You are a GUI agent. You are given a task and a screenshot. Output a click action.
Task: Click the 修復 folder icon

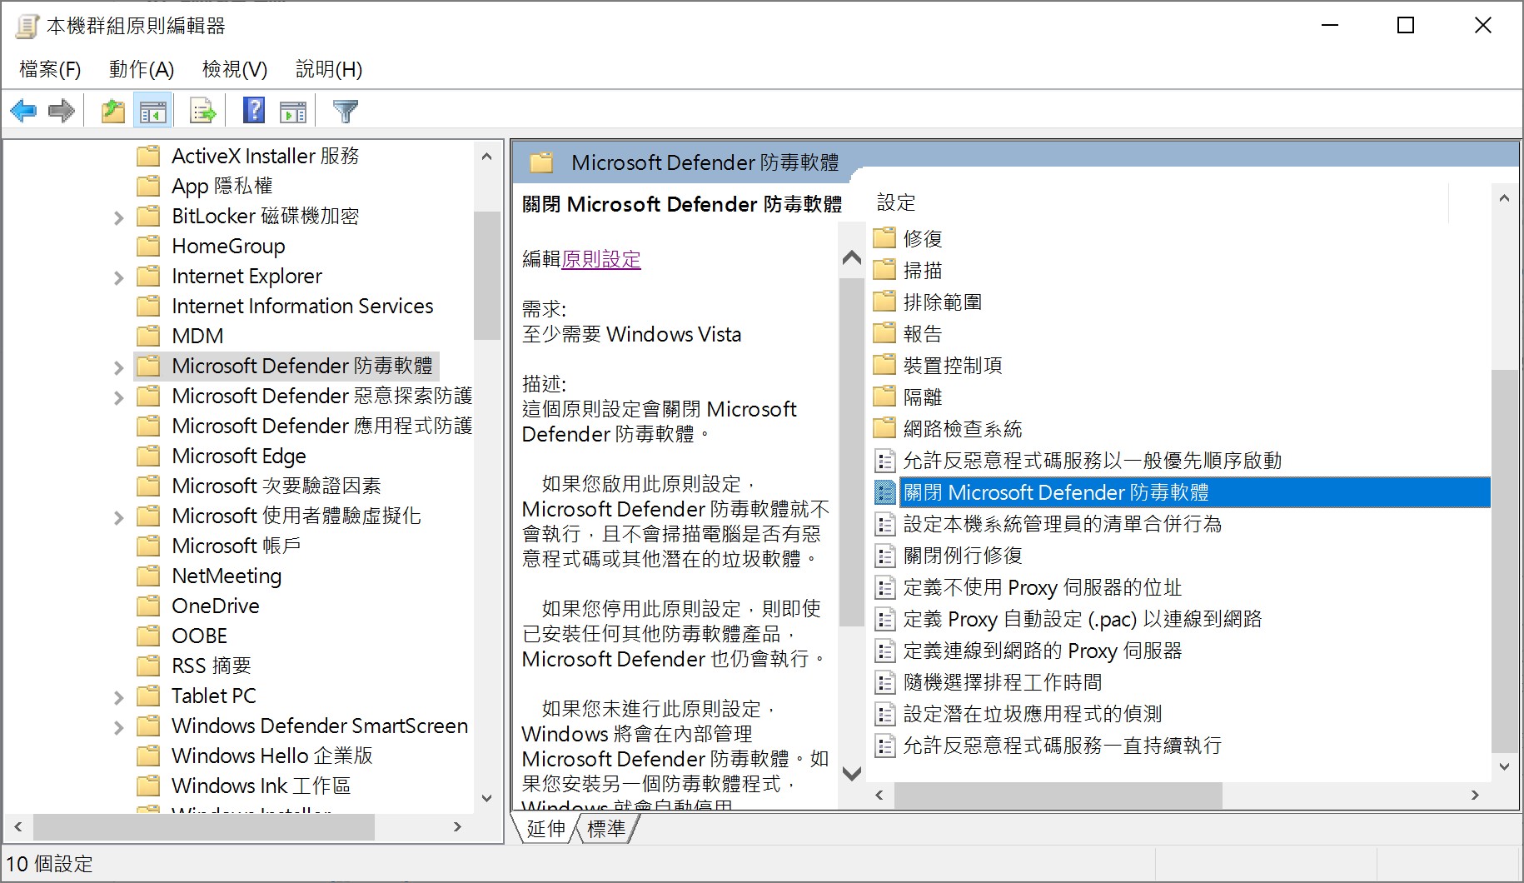coord(884,238)
